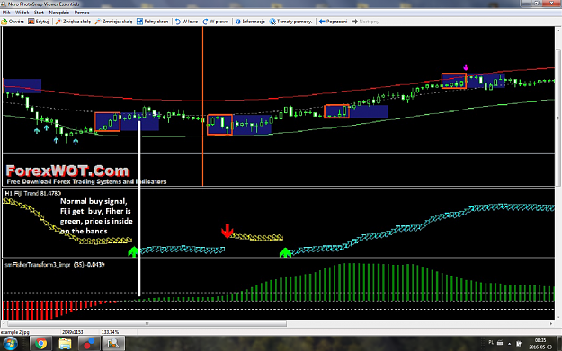Click the horizontal scrollbar left arrow
The image size is (562, 351).
tap(4, 324)
